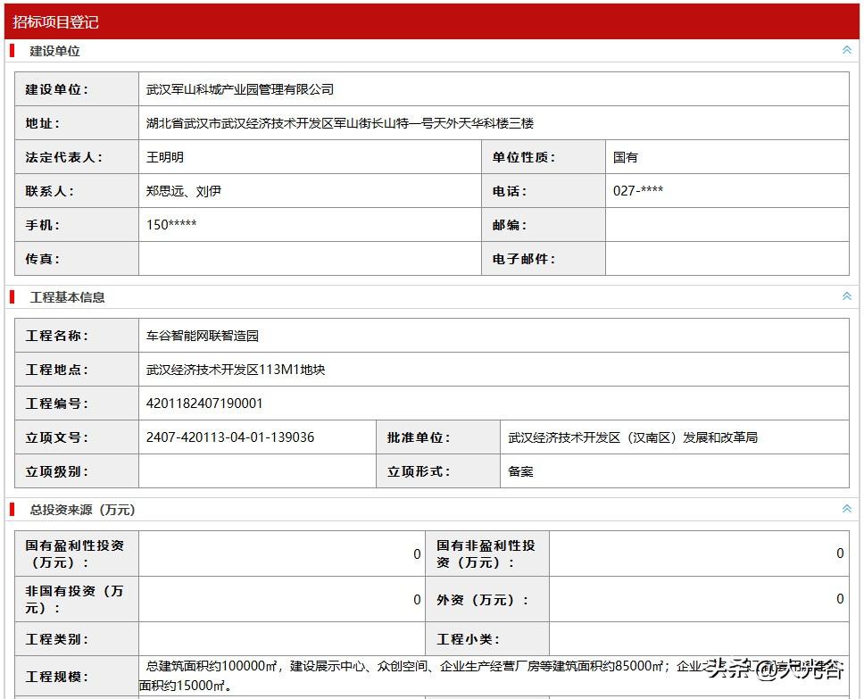
Task: Click the 工程小类： field label
Action: pos(468,639)
